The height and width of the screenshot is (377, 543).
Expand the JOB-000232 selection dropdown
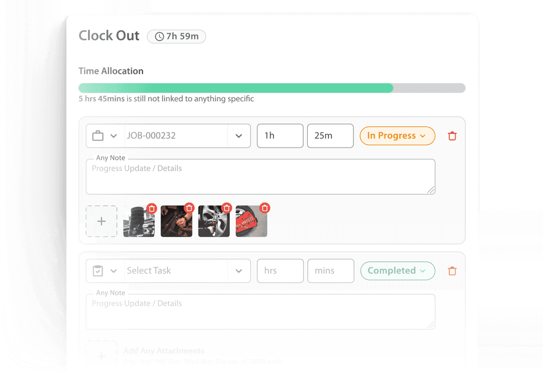pyautogui.click(x=239, y=136)
